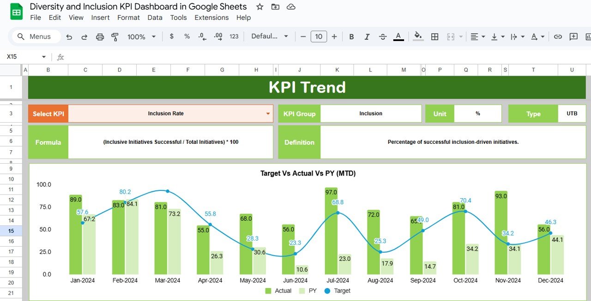This screenshot has width=591, height=301.
Task: Check cloud save status icon
Action: pos(291,6)
